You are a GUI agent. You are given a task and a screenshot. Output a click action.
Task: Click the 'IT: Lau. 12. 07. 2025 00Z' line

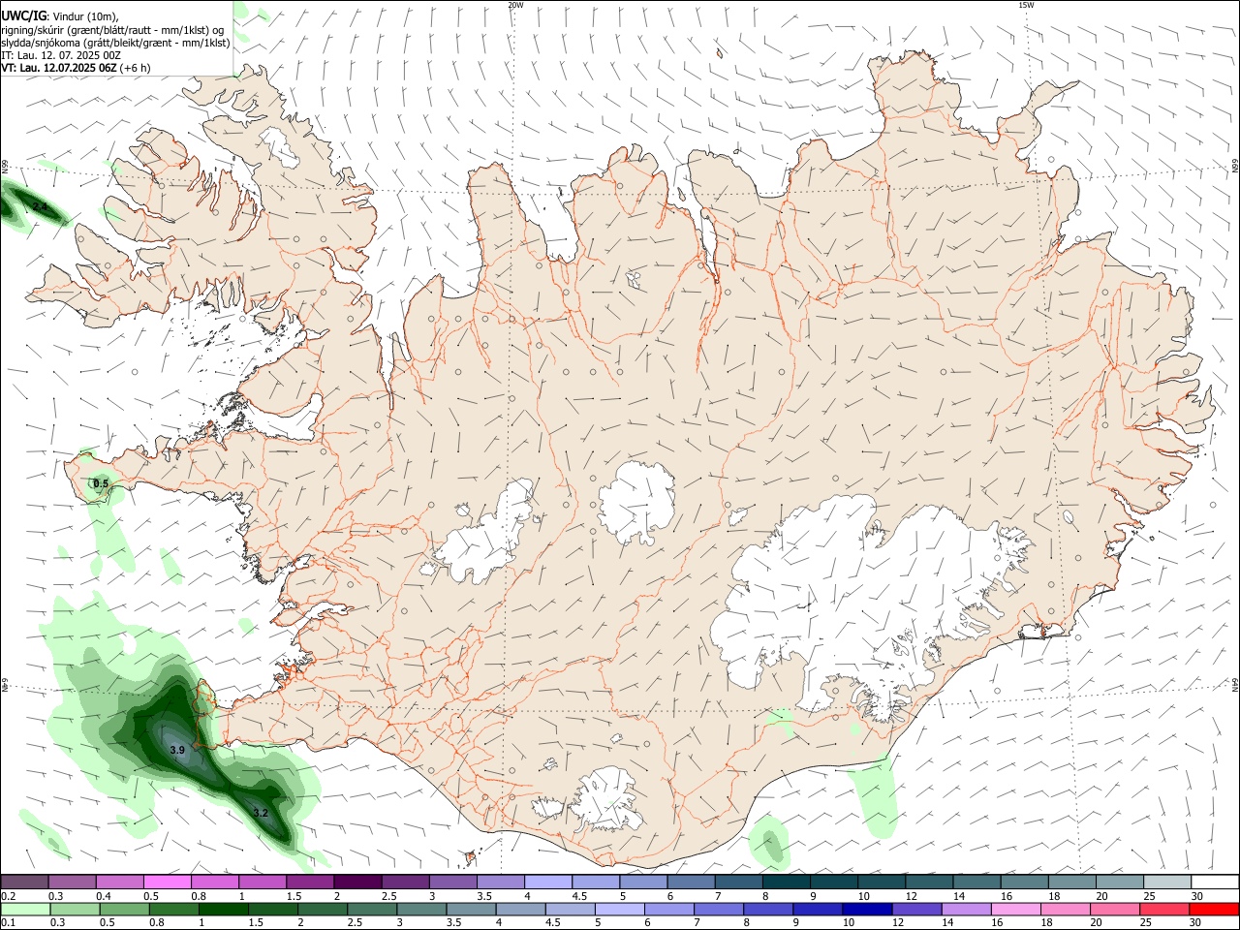tap(61, 55)
